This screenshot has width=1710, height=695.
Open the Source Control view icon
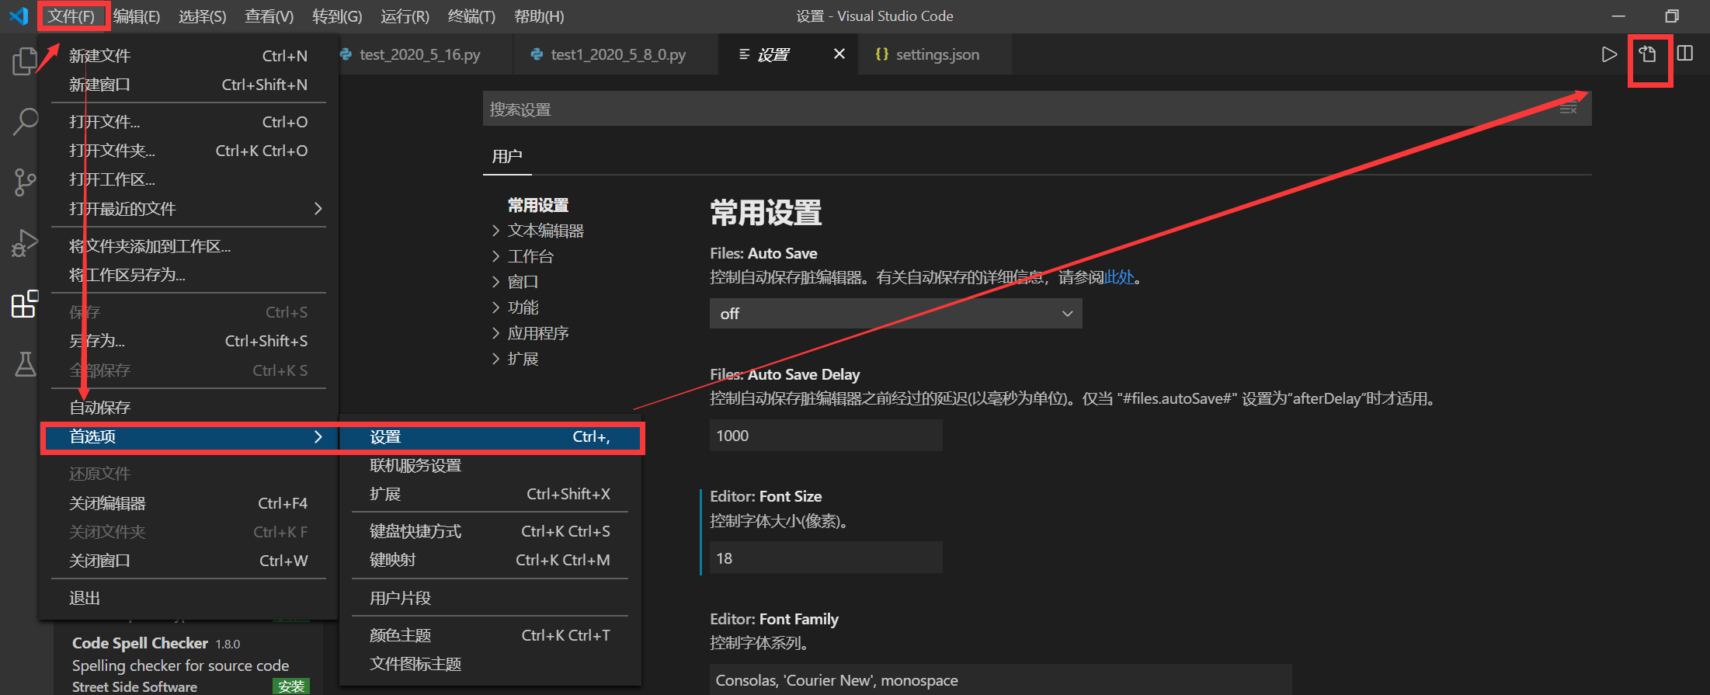25,182
